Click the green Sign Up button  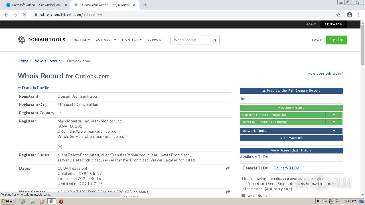click(336, 40)
